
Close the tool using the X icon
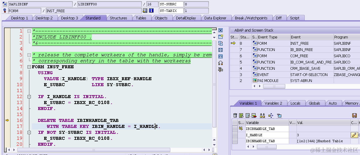[x=221, y=30]
